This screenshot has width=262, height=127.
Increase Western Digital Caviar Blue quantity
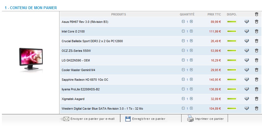[191, 108]
